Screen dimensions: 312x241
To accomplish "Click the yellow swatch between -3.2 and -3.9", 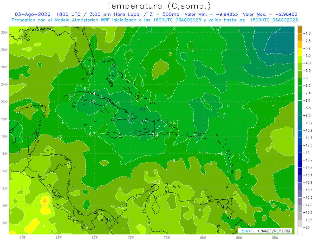I will pyautogui.click(x=300, y=52).
